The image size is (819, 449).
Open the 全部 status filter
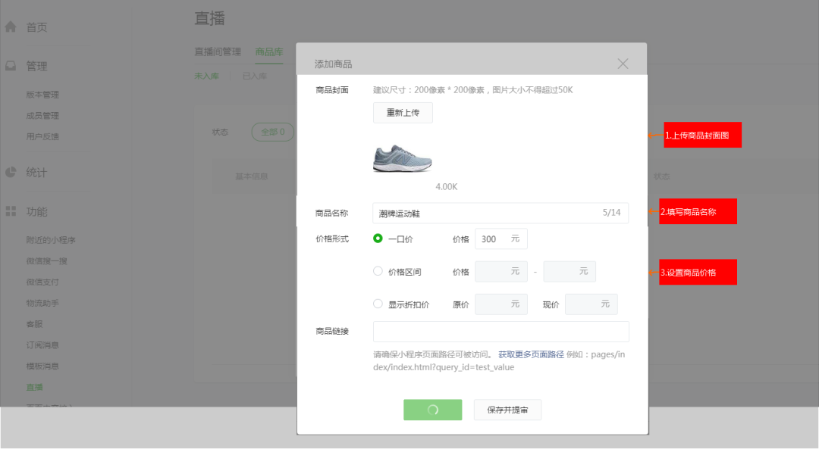(x=272, y=131)
